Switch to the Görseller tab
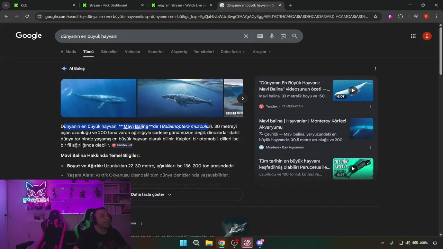 pos(109,52)
